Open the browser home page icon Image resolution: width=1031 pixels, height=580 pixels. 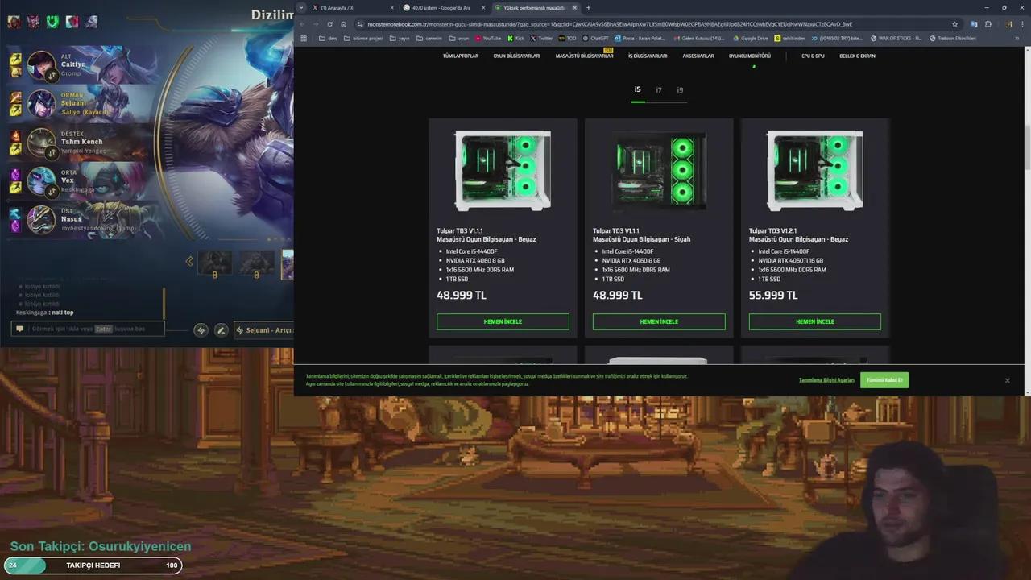(x=343, y=24)
